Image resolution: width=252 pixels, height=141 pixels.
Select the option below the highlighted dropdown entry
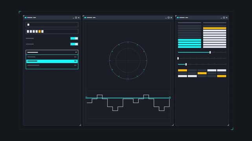[x=52, y=65]
